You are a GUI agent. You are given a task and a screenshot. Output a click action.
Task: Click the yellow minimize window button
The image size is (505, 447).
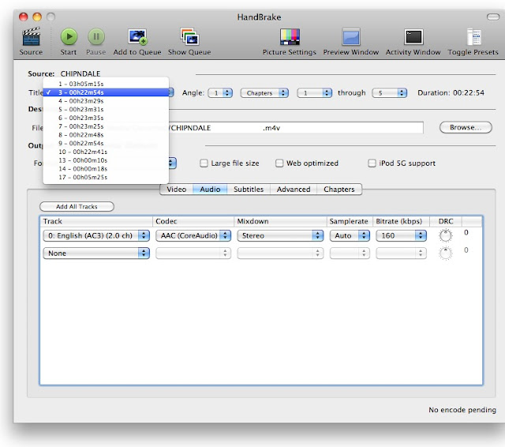pos(37,17)
